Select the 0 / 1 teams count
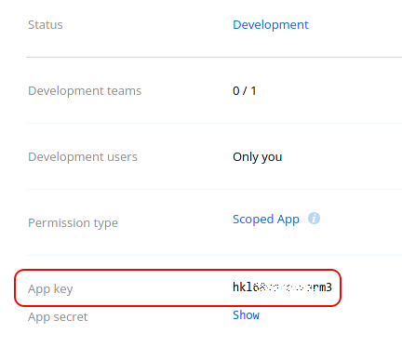The width and height of the screenshot is (402, 347). (245, 91)
